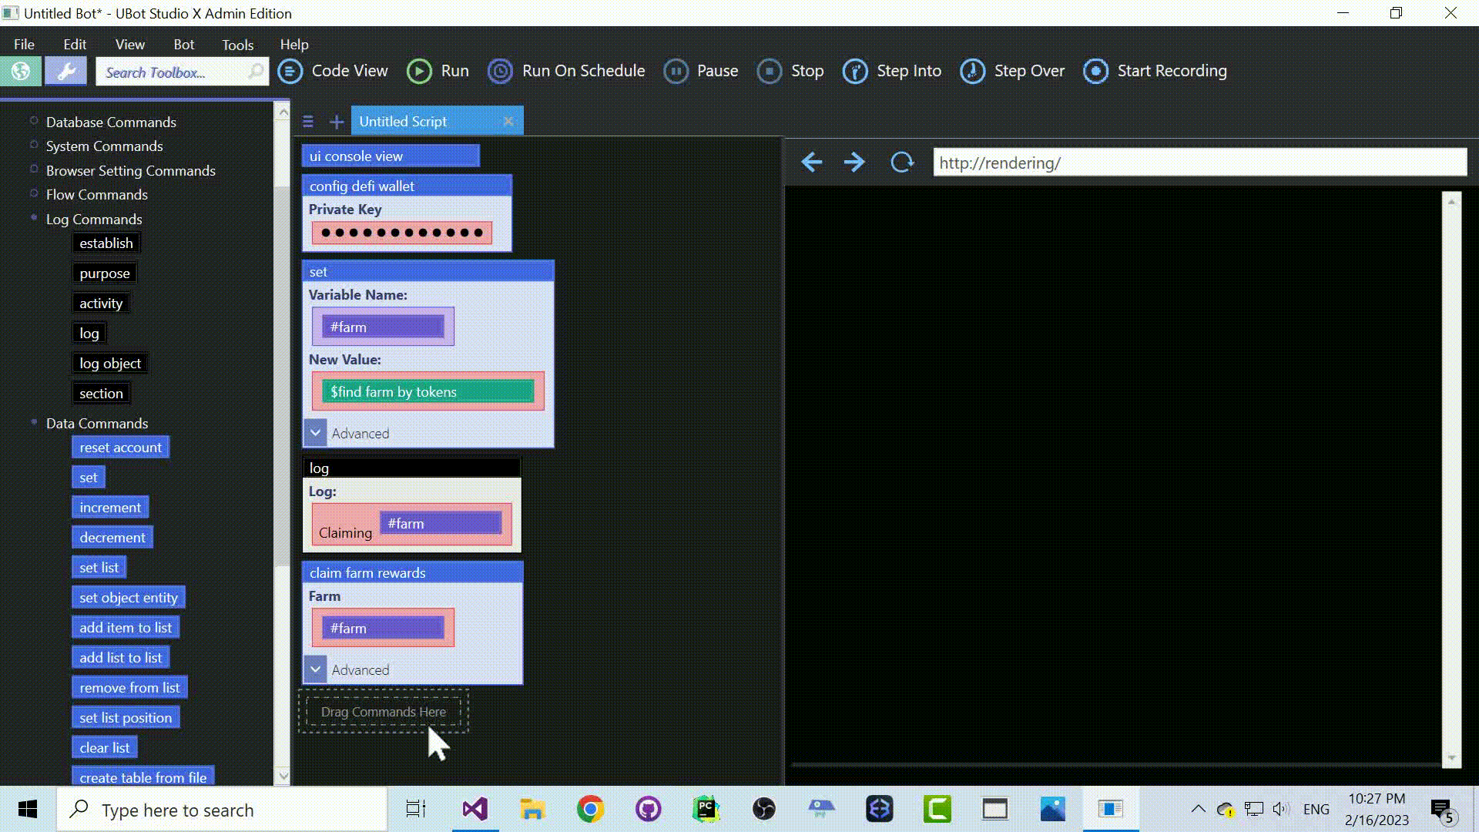This screenshot has height=832, width=1479.
Task: Click the $find farm by tokens function block
Action: (428, 391)
